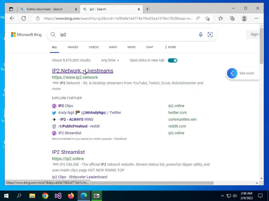Refresh the current page
The width and height of the screenshot is (269, 201).
click(x=24, y=18)
